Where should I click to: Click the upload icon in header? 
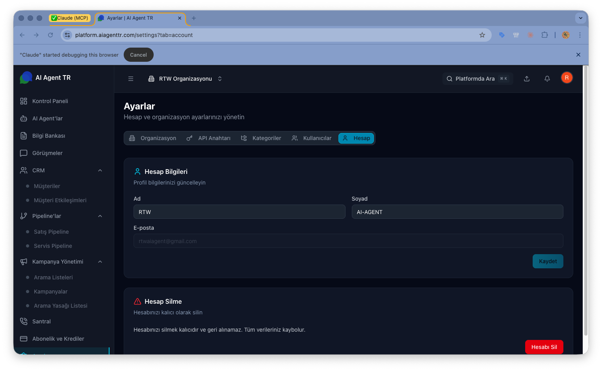pos(527,79)
